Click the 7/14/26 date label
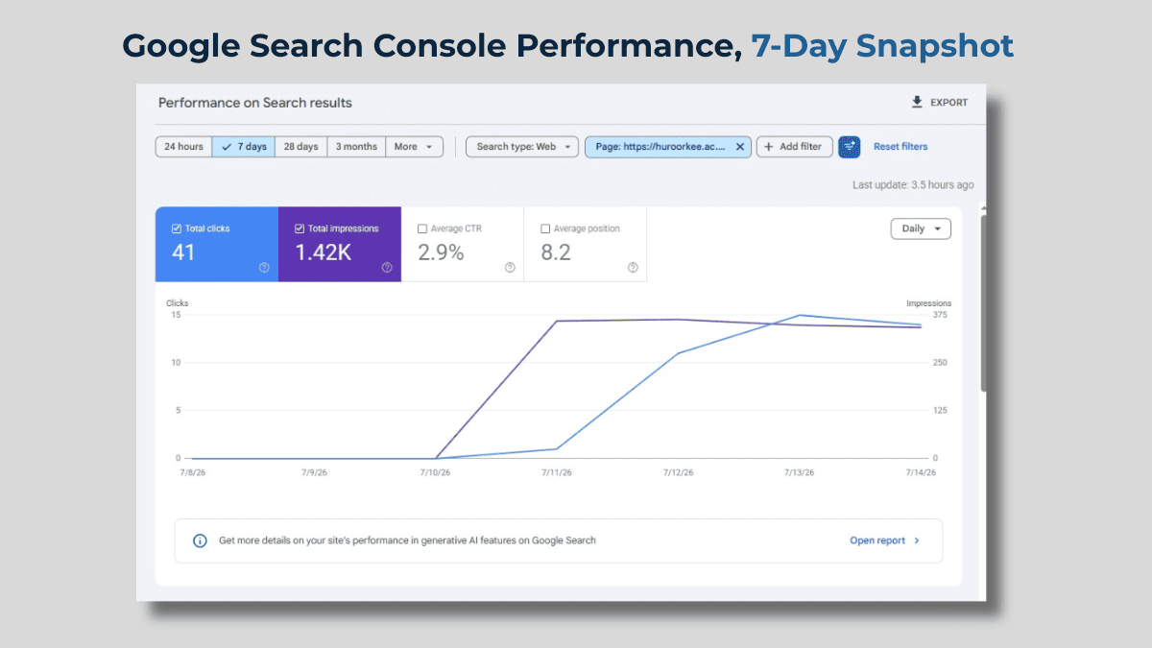 (920, 472)
